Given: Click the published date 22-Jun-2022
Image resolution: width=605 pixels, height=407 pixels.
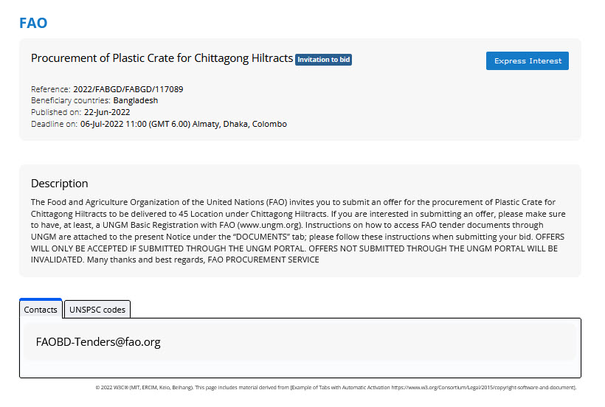Looking at the screenshot, I should click(107, 112).
